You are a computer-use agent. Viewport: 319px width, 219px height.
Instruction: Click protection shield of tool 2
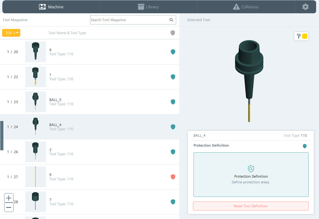point(173,152)
